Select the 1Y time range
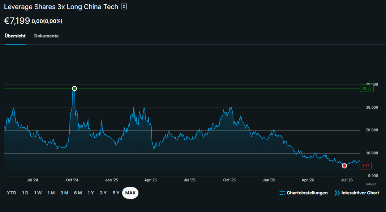The height and width of the screenshot is (212, 386). click(91, 193)
